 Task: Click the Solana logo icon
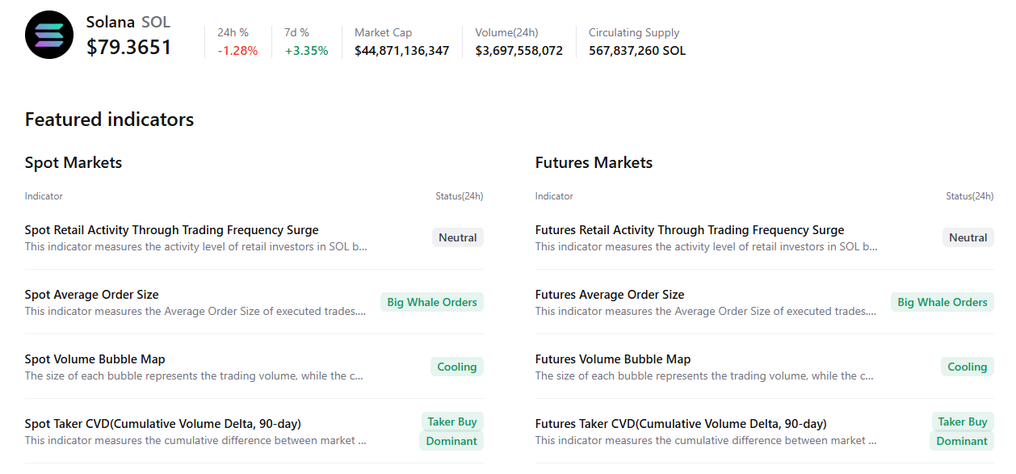coord(49,35)
